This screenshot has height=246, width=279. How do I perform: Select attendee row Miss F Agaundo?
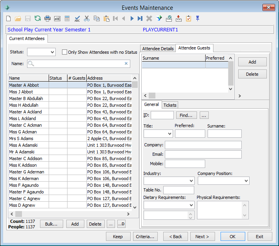click(x=70, y=185)
